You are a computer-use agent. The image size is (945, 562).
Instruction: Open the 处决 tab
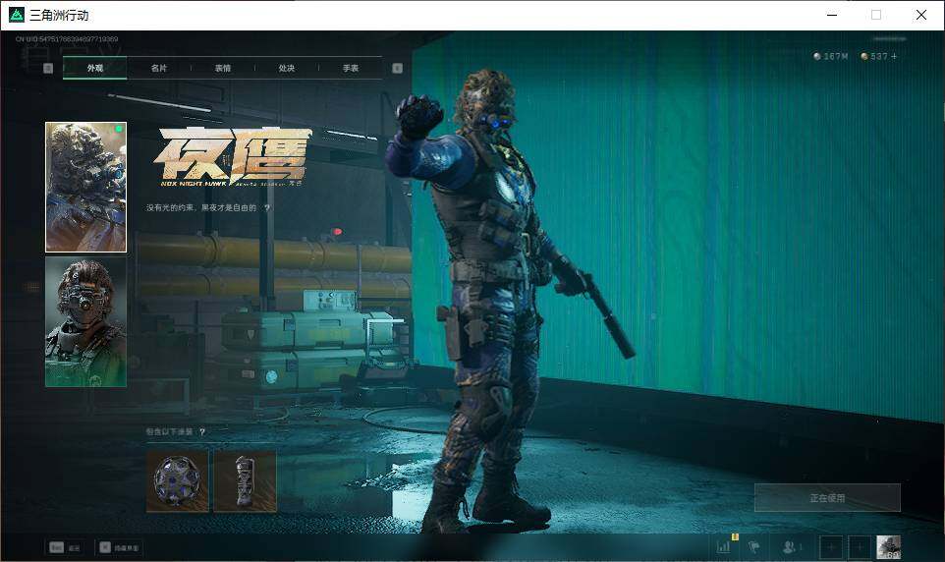click(286, 68)
